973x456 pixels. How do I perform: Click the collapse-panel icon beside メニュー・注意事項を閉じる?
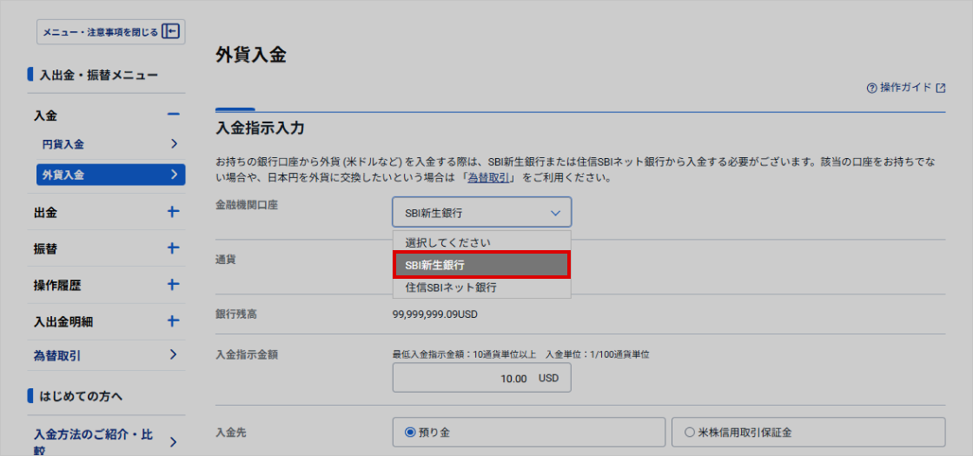[171, 32]
